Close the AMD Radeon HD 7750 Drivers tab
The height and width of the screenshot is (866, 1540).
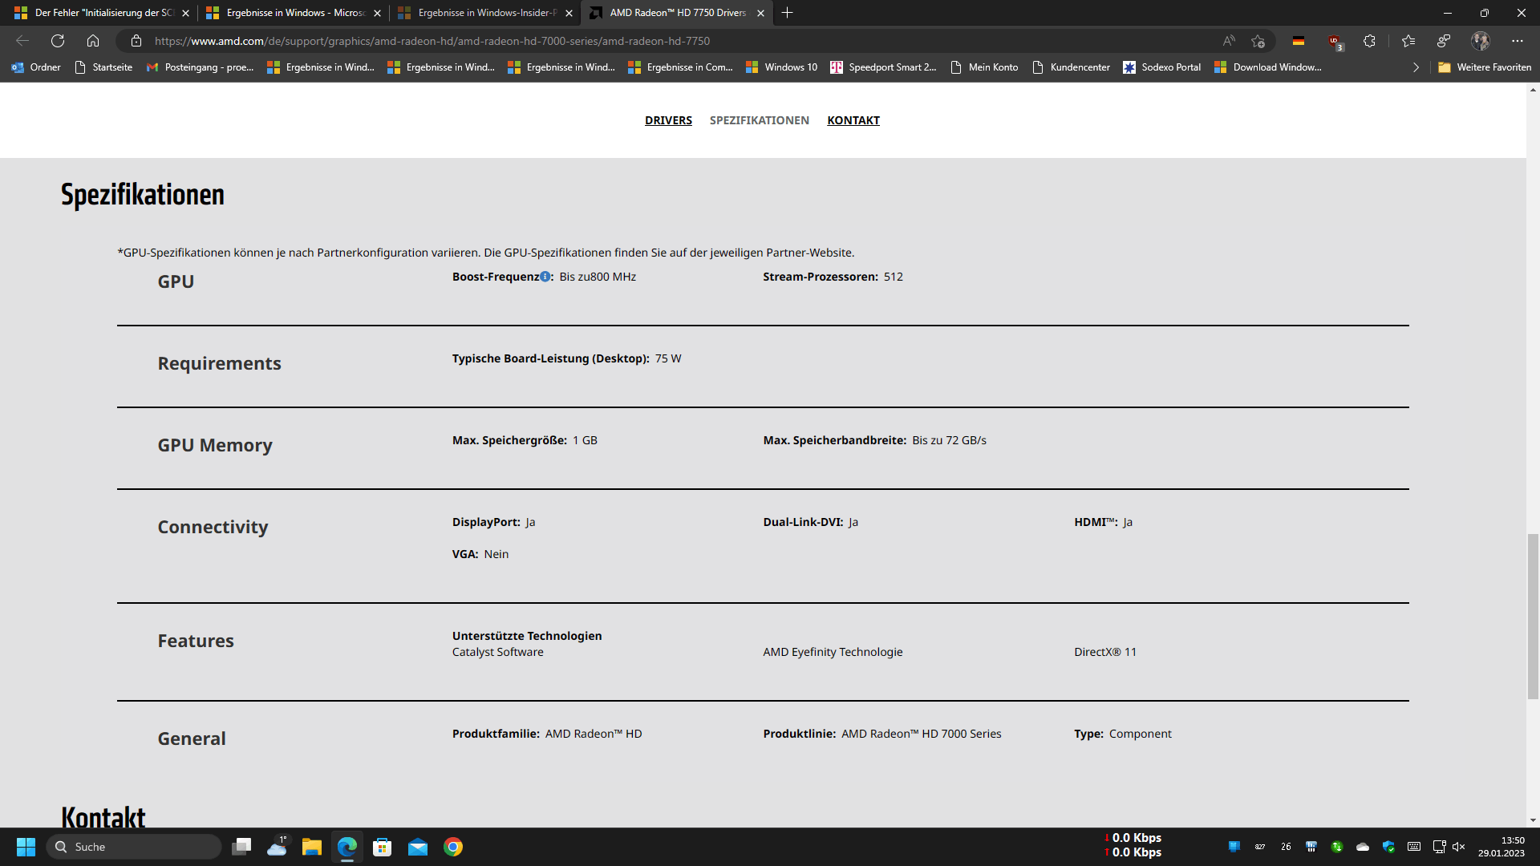[760, 13]
